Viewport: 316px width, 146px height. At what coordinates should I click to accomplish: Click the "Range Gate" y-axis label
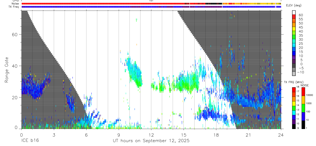coord(7,70)
